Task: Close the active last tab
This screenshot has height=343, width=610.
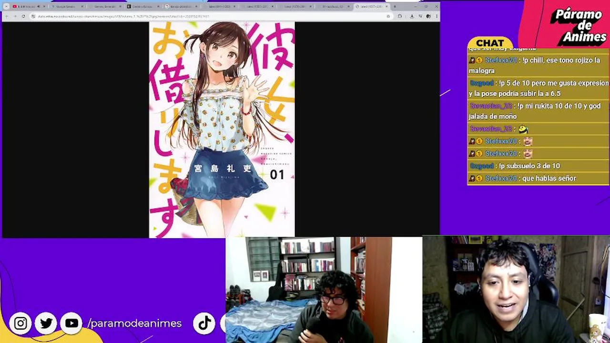Action: click(x=386, y=7)
